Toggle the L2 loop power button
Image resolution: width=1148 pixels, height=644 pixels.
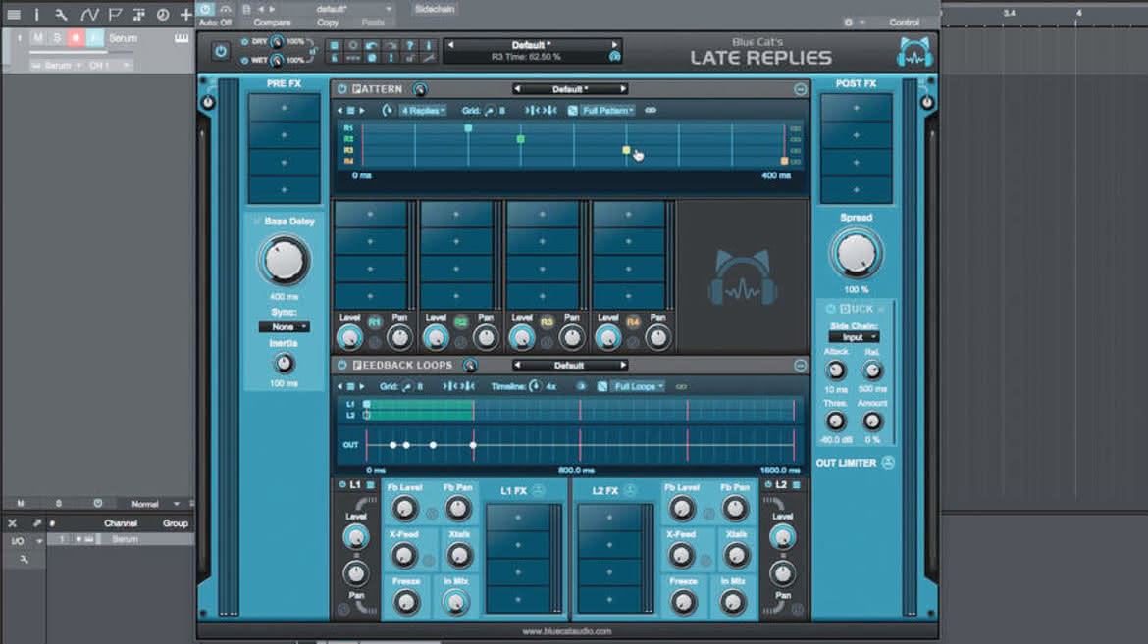pyautogui.click(x=768, y=484)
